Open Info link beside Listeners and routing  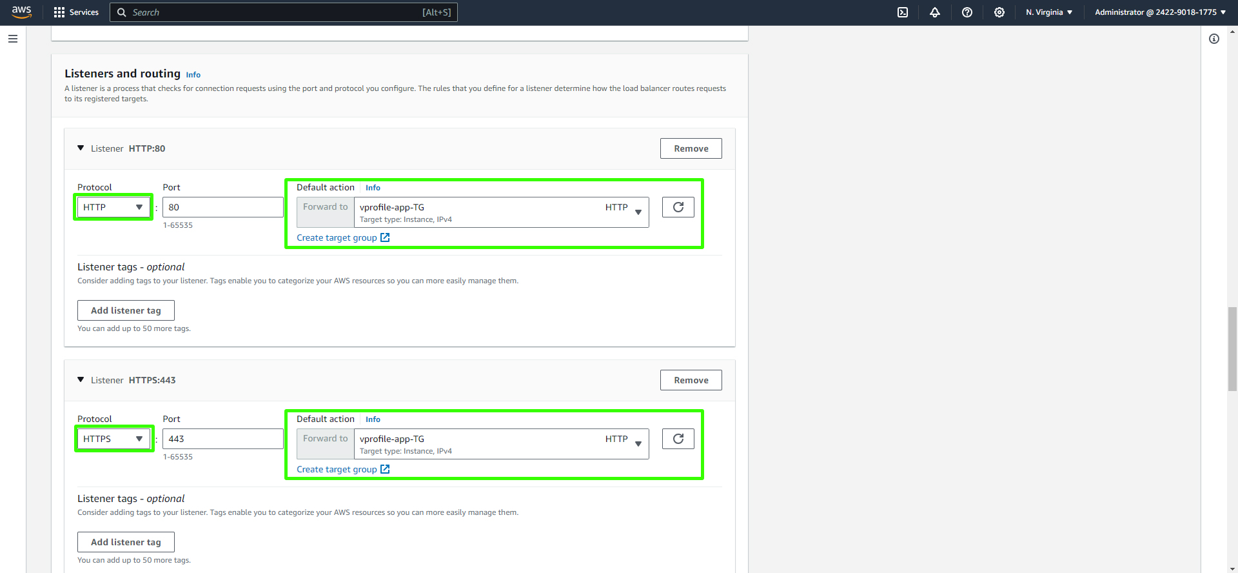(193, 75)
